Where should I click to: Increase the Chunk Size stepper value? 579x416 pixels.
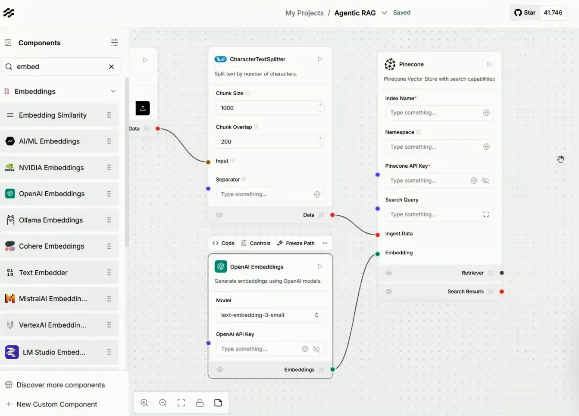click(x=320, y=104)
